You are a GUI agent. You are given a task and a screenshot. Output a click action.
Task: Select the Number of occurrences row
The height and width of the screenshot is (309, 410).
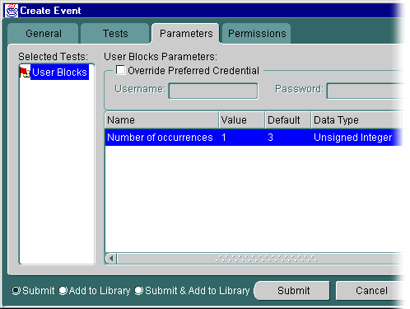pos(254,138)
